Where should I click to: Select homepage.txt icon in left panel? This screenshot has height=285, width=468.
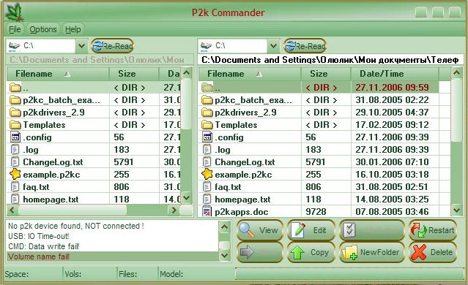point(15,199)
